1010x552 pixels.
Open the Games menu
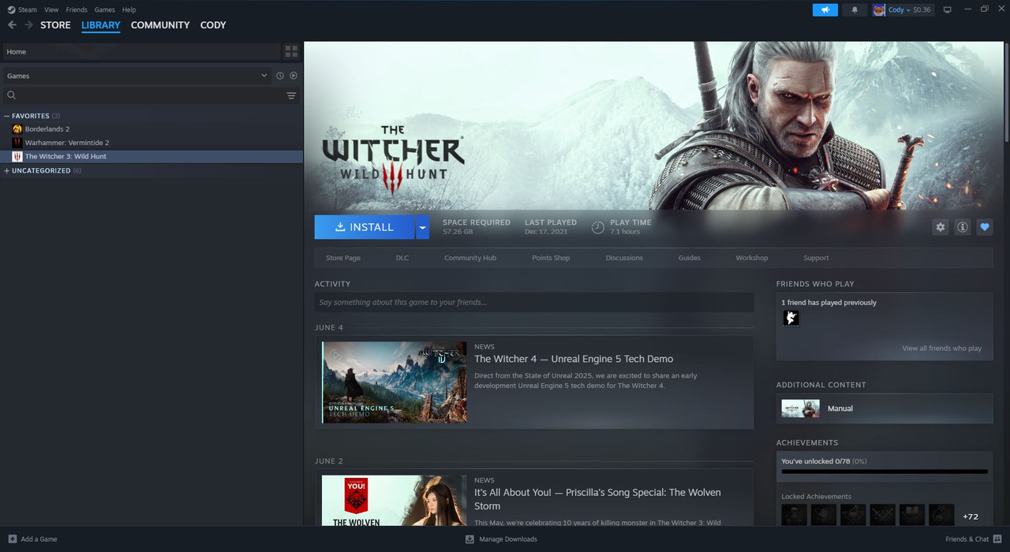click(x=104, y=9)
